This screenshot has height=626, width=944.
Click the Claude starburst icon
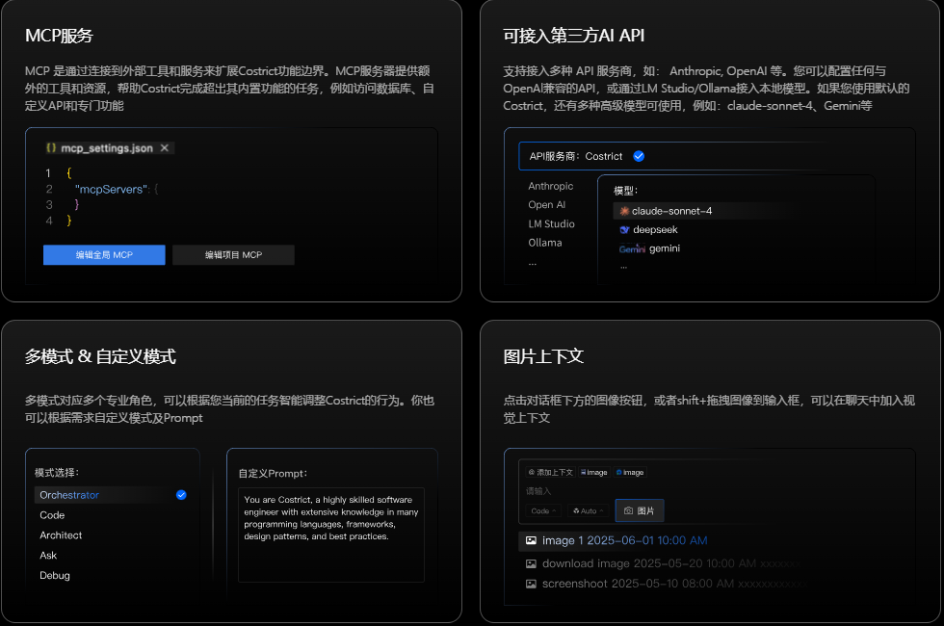(x=624, y=211)
